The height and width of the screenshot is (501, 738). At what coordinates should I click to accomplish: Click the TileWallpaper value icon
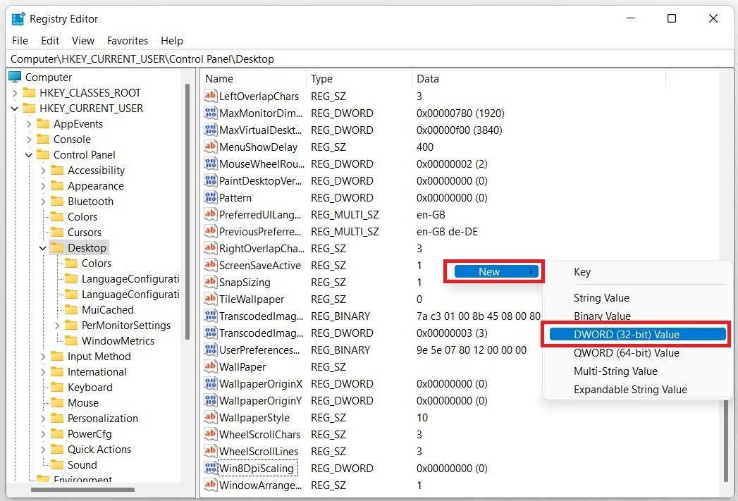[210, 299]
